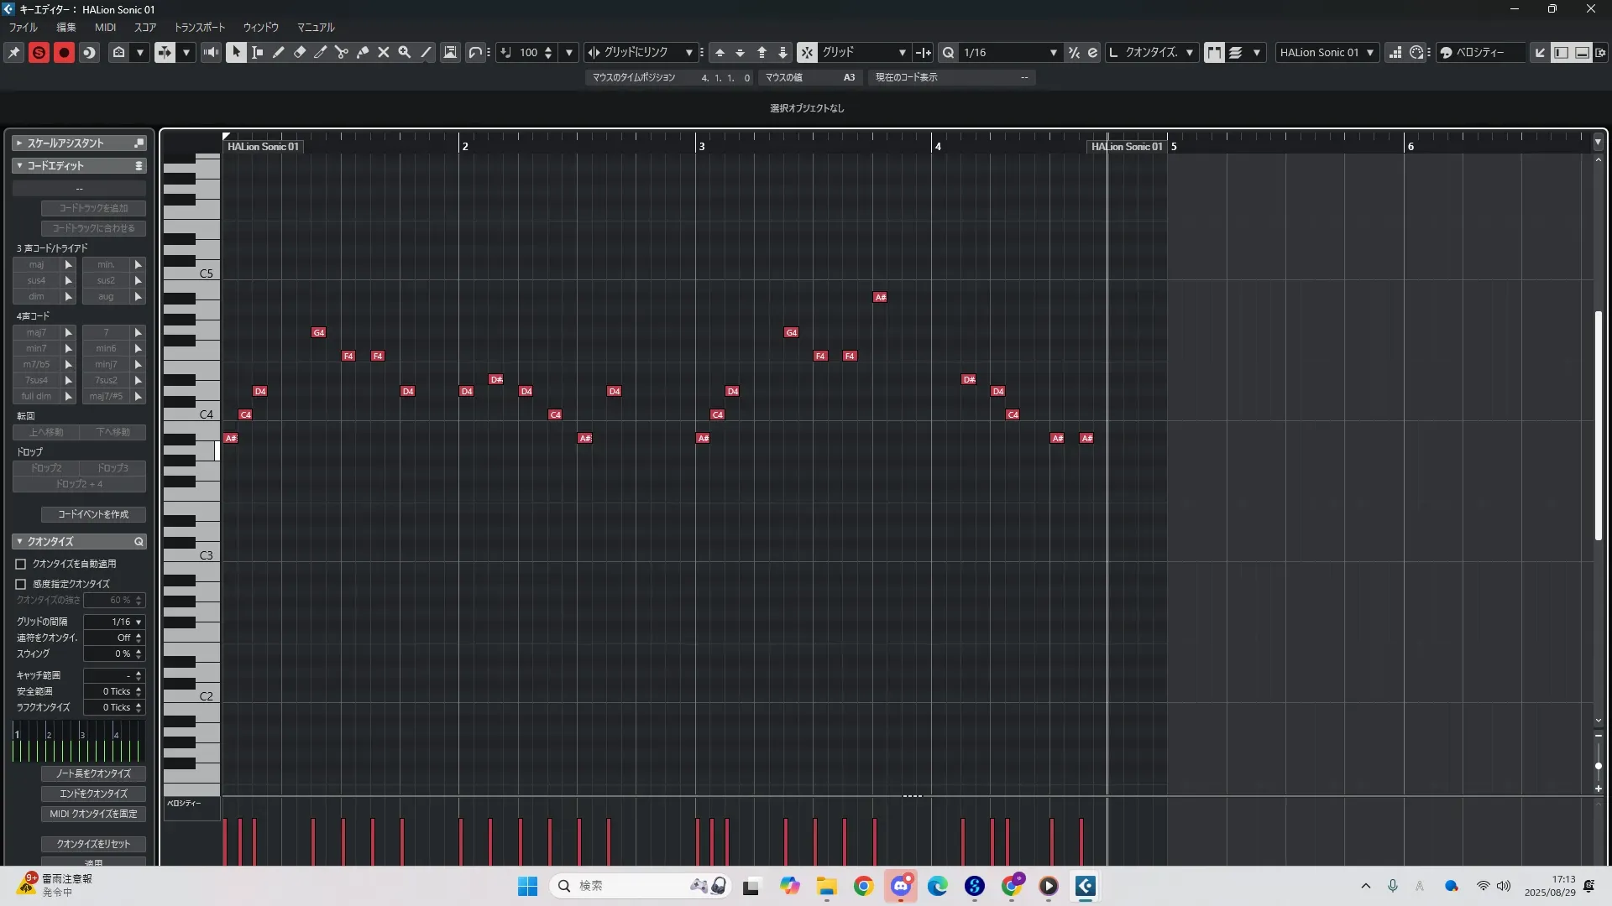Choose the Zoom magnifier tool
1612x906 pixels.
[405, 52]
